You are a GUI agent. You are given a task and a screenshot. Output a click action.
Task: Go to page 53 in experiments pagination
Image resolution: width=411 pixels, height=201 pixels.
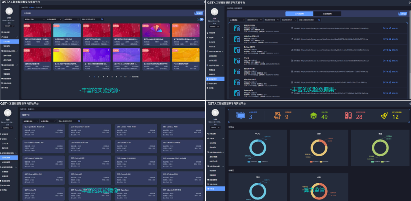125,77
